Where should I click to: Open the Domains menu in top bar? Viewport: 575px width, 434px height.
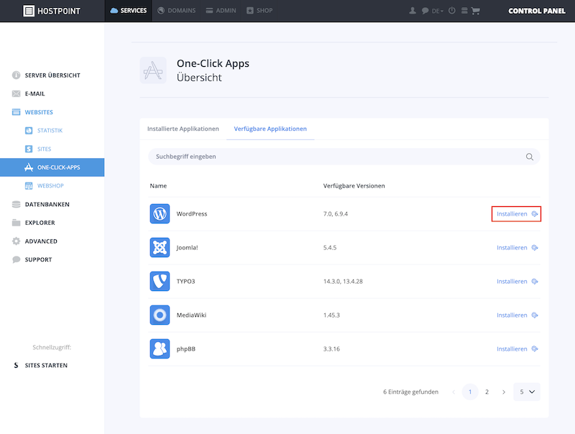[x=176, y=11]
